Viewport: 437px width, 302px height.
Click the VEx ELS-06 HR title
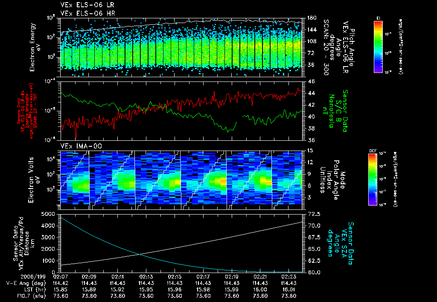click(88, 13)
